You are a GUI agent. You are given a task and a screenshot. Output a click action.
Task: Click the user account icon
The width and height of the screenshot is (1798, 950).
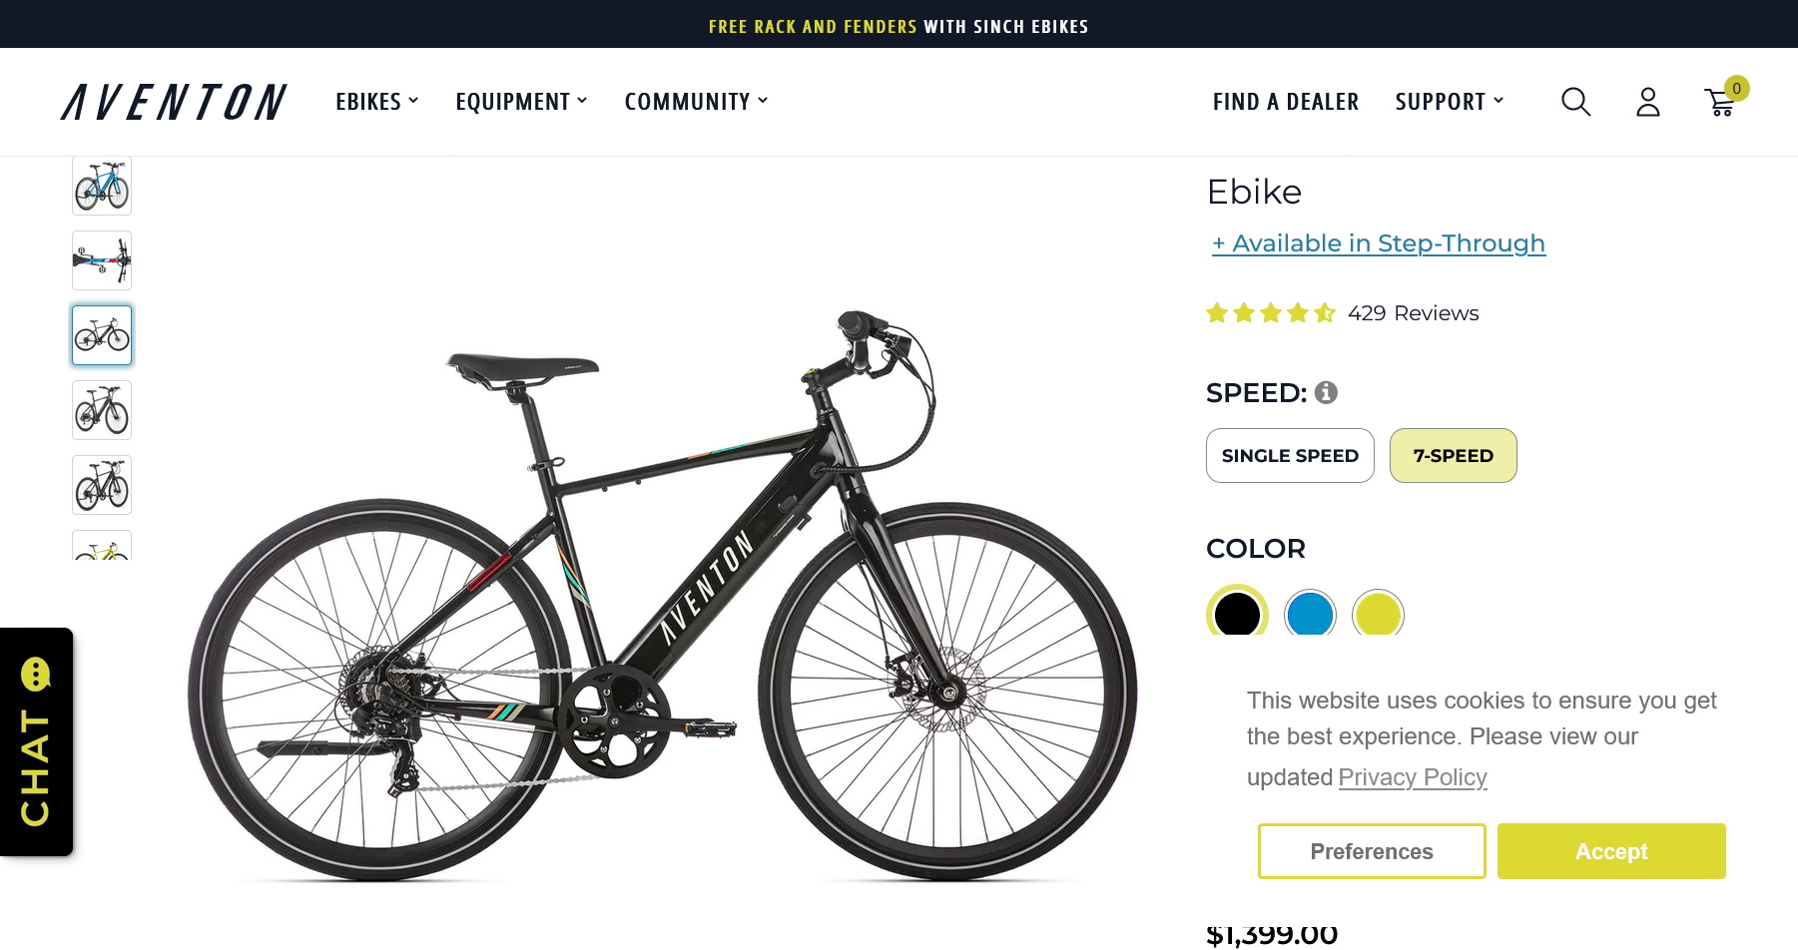point(1647,102)
